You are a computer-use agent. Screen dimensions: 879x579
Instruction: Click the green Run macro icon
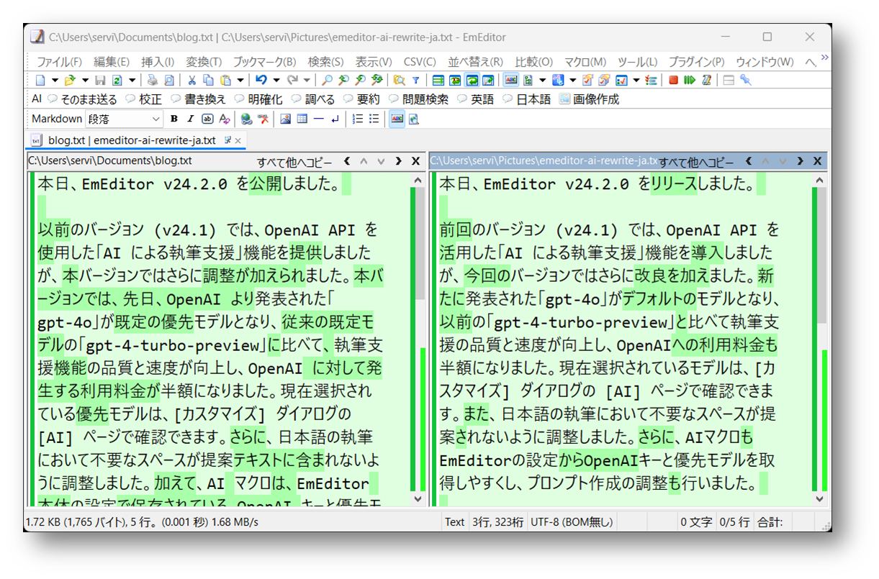(689, 81)
